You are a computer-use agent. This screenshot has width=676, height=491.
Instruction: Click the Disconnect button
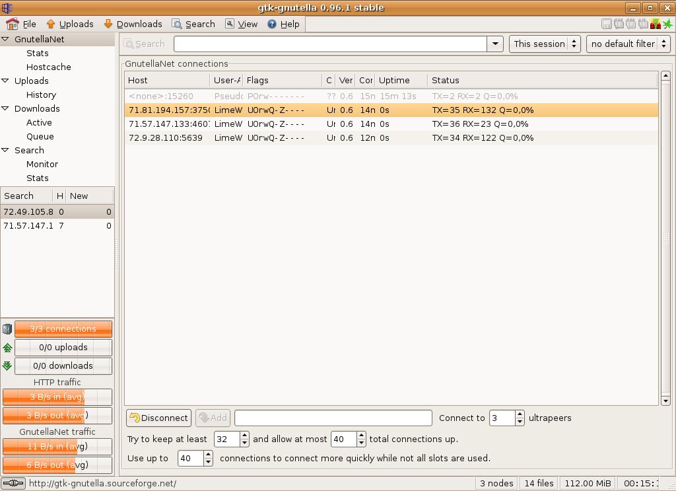pos(158,418)
